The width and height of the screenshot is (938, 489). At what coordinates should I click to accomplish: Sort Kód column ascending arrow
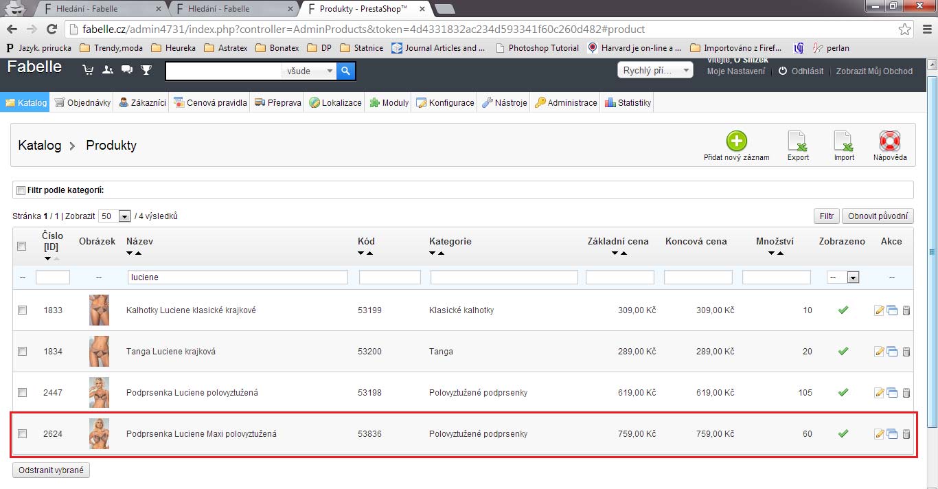[369, 253]
